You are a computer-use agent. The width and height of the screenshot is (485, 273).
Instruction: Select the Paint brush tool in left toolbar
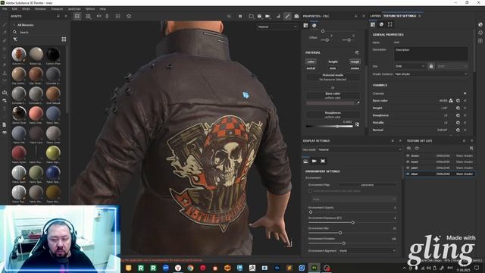(5, 24)
